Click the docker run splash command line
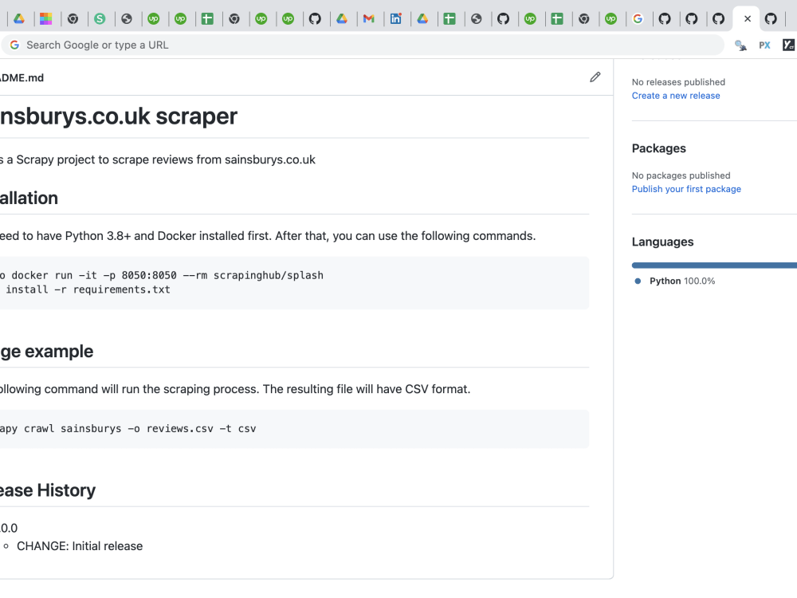The image size is (797, 598). click(162, 275)
